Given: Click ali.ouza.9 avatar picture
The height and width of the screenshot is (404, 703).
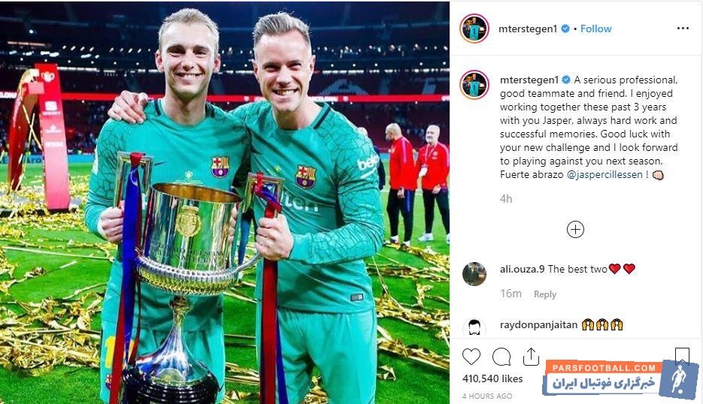Looking at the screenshot, I should point(474,273).
